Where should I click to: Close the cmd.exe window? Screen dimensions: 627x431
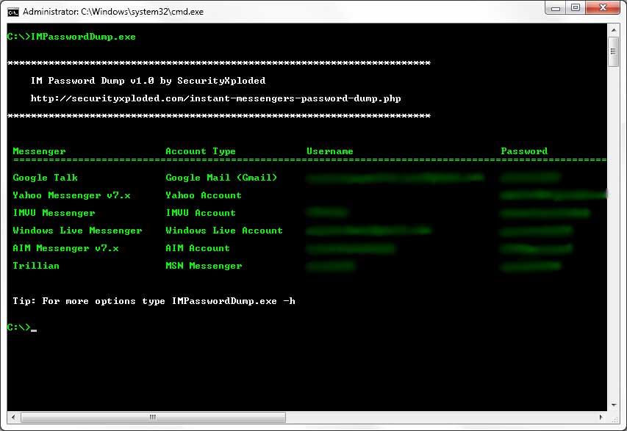(603, 8)
